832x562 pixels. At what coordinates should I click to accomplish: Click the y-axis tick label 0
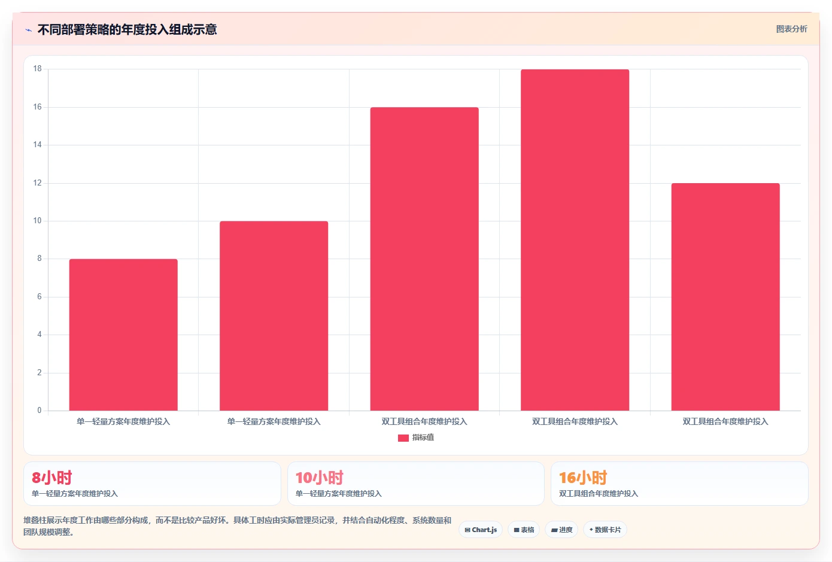point(40,411)
